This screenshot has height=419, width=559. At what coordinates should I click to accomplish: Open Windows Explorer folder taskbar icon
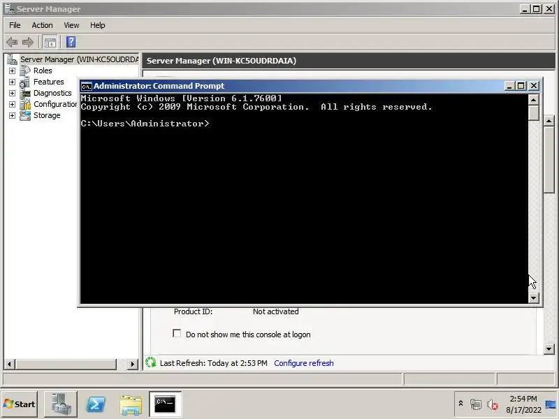tap(131, 404)
